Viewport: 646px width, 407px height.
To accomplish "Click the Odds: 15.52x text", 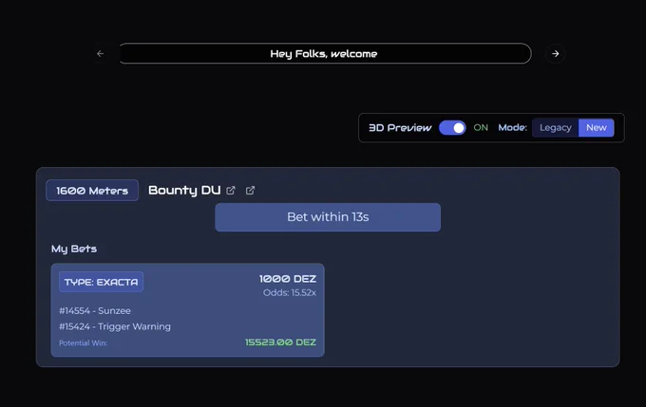I will tap(290, 292).
